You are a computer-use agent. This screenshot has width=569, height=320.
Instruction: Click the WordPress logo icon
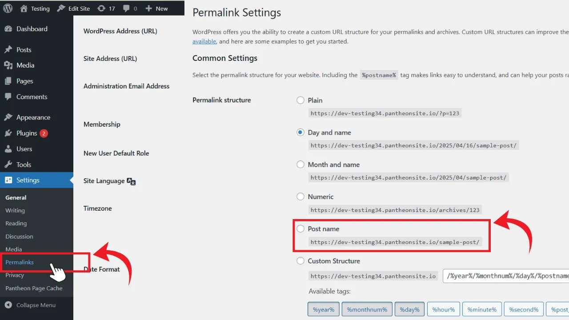pos(8,8)
